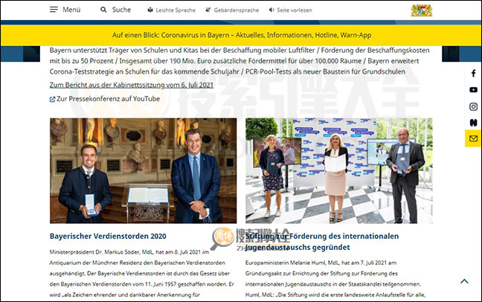The width and height of the screenshot is (482, 302).
Task: Switch to Gebärdensprache
Action: [236, 10]
